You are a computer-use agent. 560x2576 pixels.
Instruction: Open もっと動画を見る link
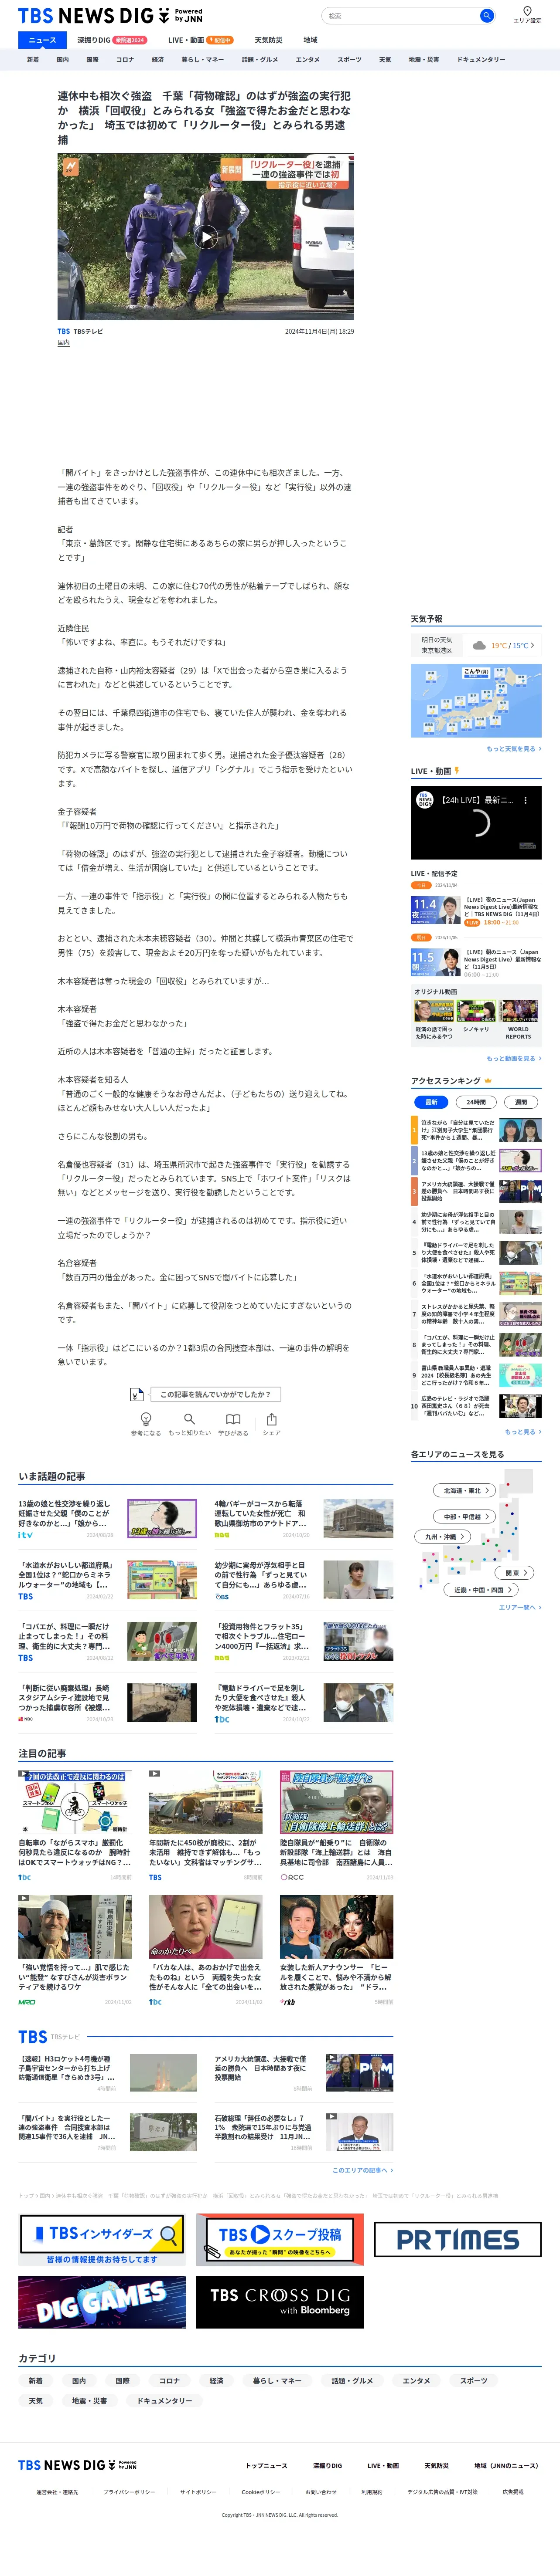pyautogui.click(x=514, y=1058)
